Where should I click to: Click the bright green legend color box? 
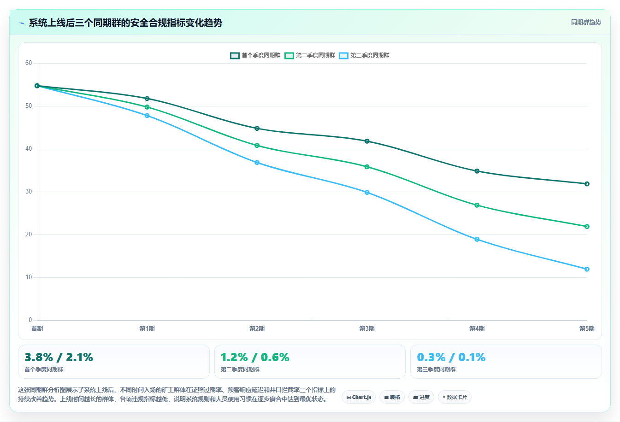pyautogui.click(x=289, y=55)
